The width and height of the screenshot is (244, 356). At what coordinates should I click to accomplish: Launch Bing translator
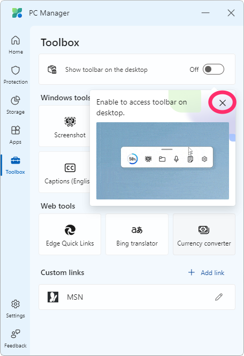click(137, 234)
